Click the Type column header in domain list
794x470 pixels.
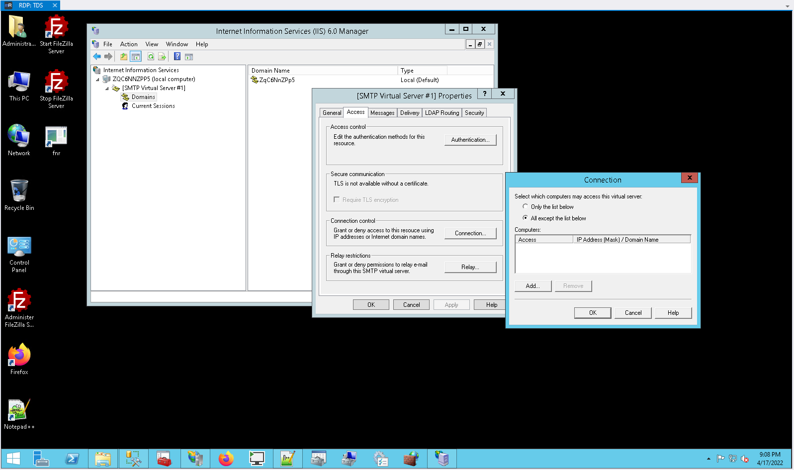tap(423, 71)
